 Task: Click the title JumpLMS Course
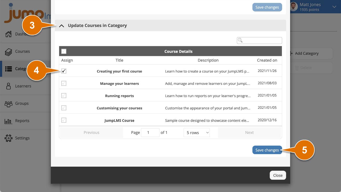tap(119, 120)
